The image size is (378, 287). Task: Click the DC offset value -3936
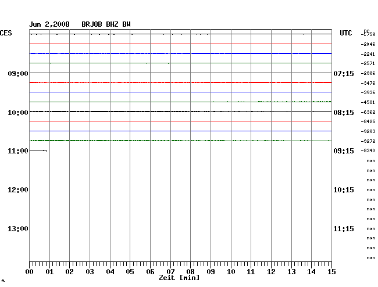click(368, 93)
